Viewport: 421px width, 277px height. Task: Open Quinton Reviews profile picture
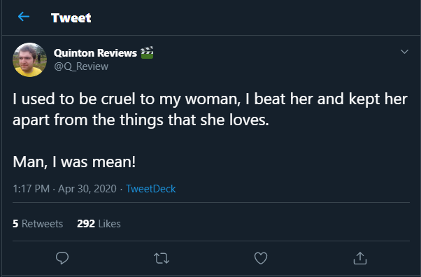[29, 59]
